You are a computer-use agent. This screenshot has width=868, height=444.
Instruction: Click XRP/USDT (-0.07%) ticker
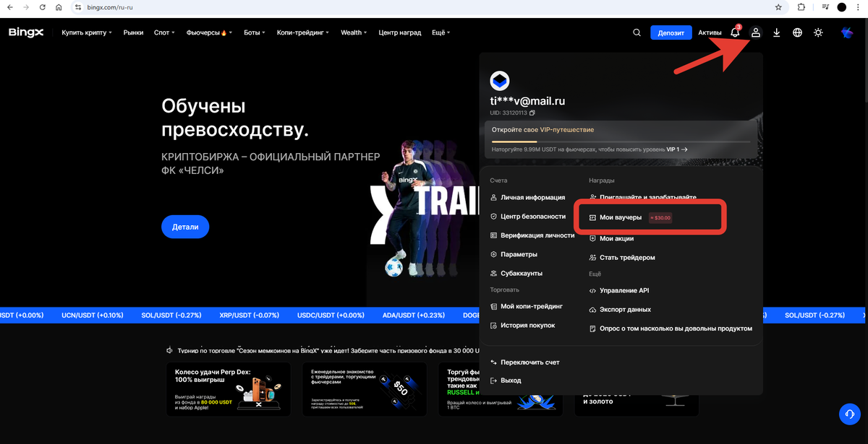[x=250, y=315]
